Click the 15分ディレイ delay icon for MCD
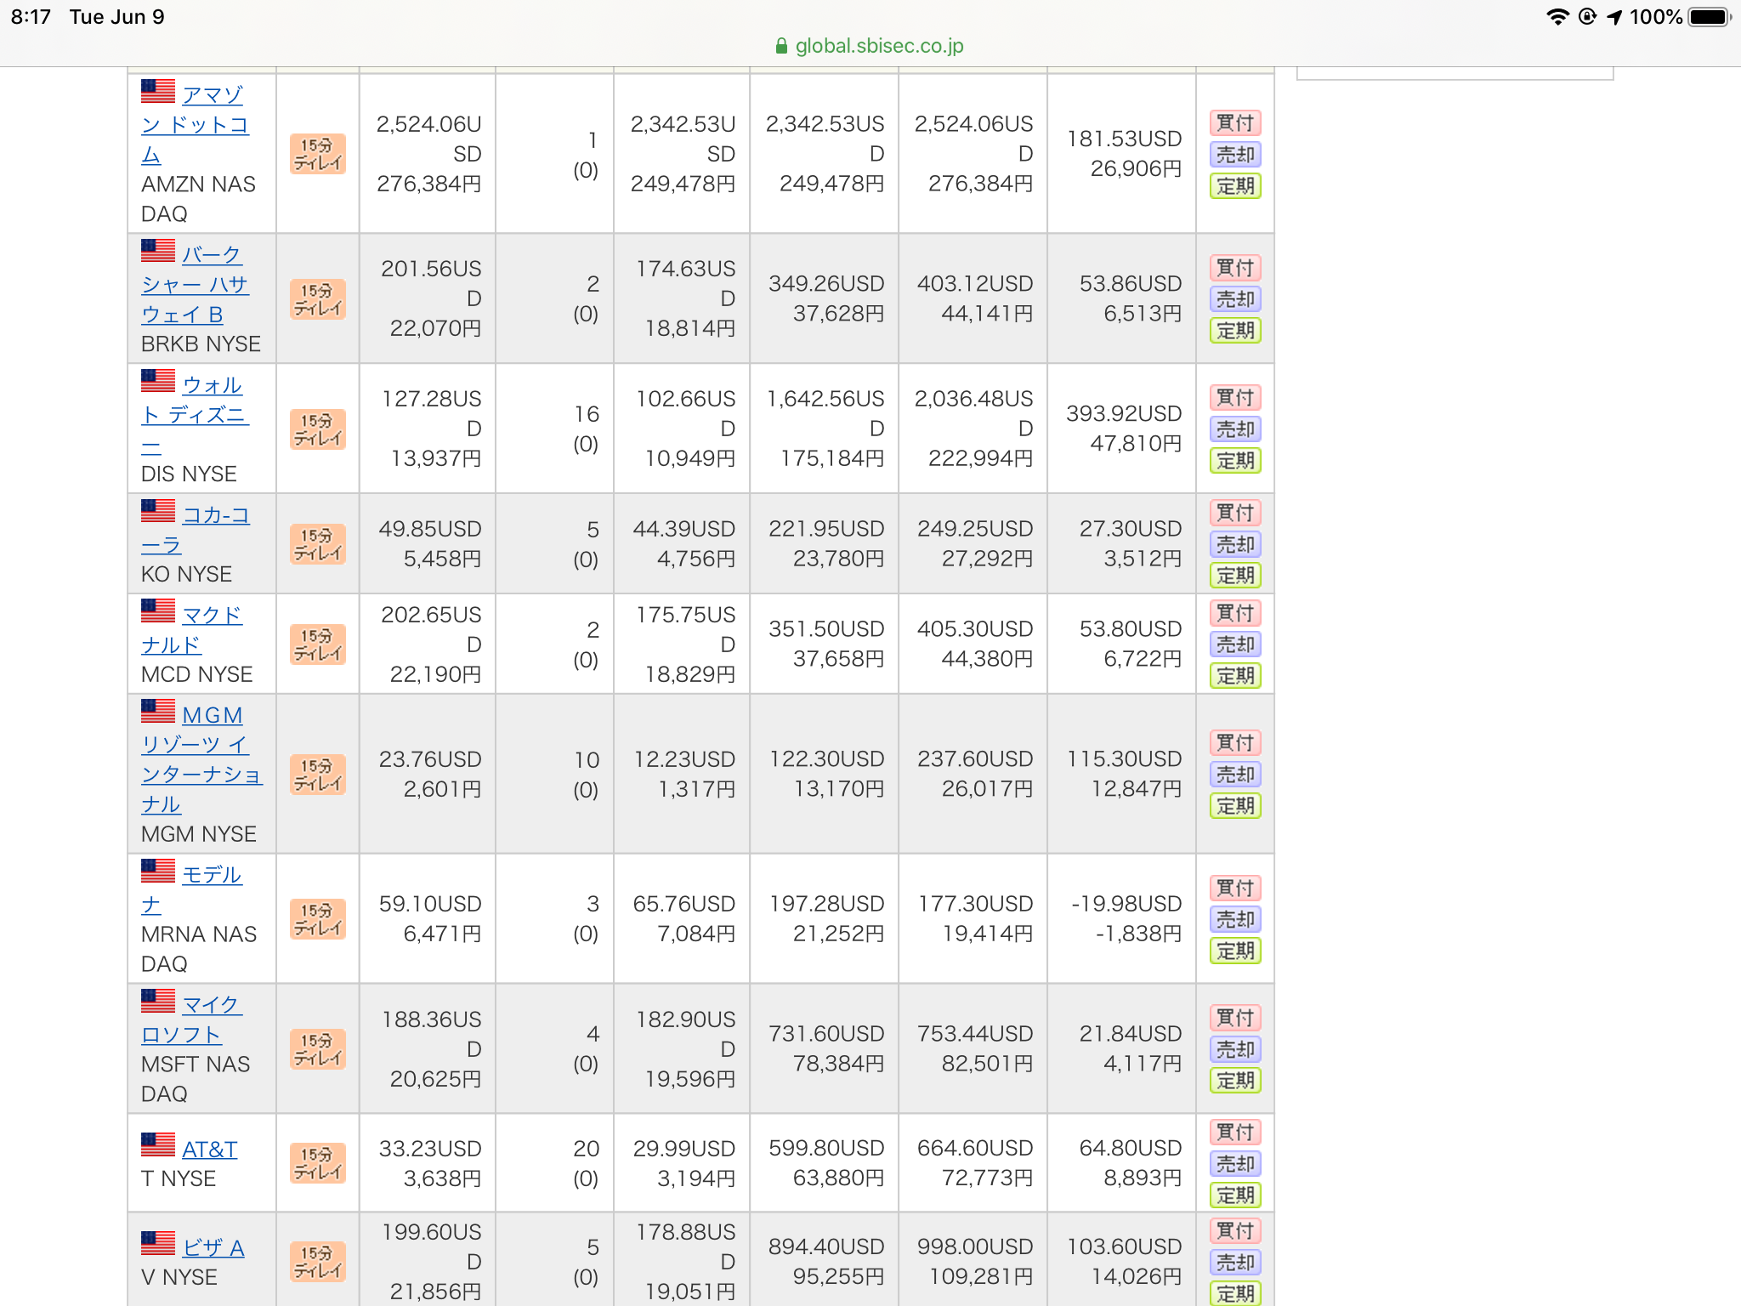The width and height of the screenshot is (1741, 1306). coord(318,644)
